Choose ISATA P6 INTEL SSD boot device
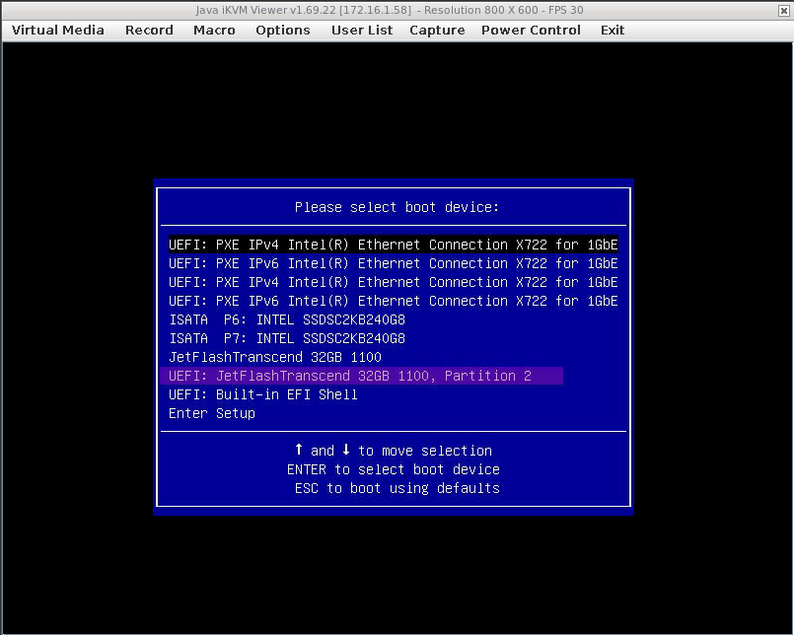 (x=287, y=319)
